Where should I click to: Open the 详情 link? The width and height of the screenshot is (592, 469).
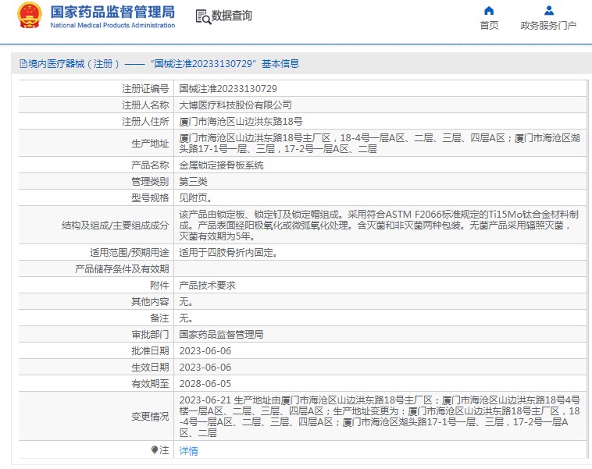[188, 450]
